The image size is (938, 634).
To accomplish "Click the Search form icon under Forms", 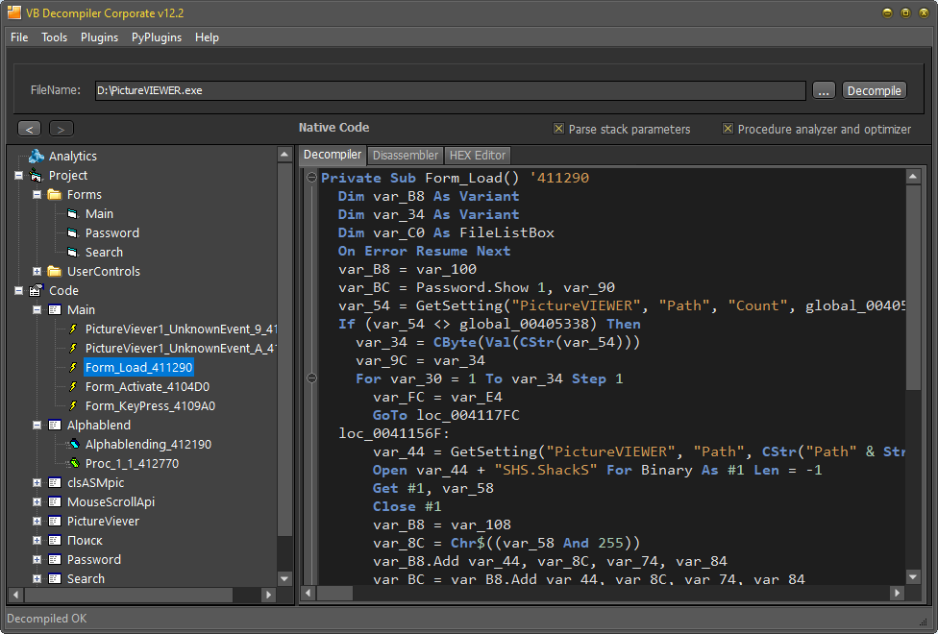I will click(x=73, y=252).
